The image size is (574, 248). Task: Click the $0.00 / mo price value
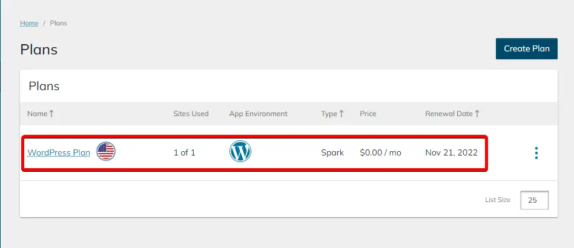pos(380,152)
